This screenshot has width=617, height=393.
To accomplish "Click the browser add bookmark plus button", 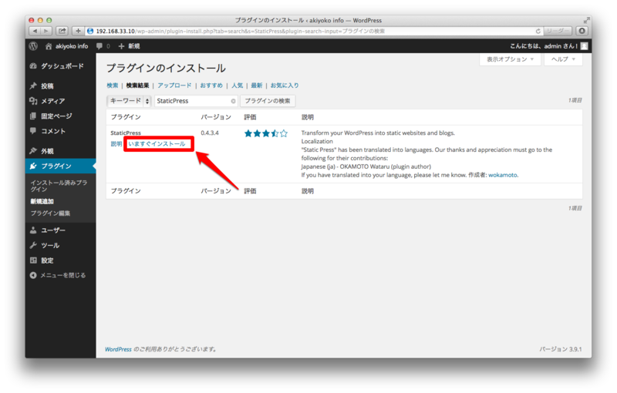I will tap(78, 31).
